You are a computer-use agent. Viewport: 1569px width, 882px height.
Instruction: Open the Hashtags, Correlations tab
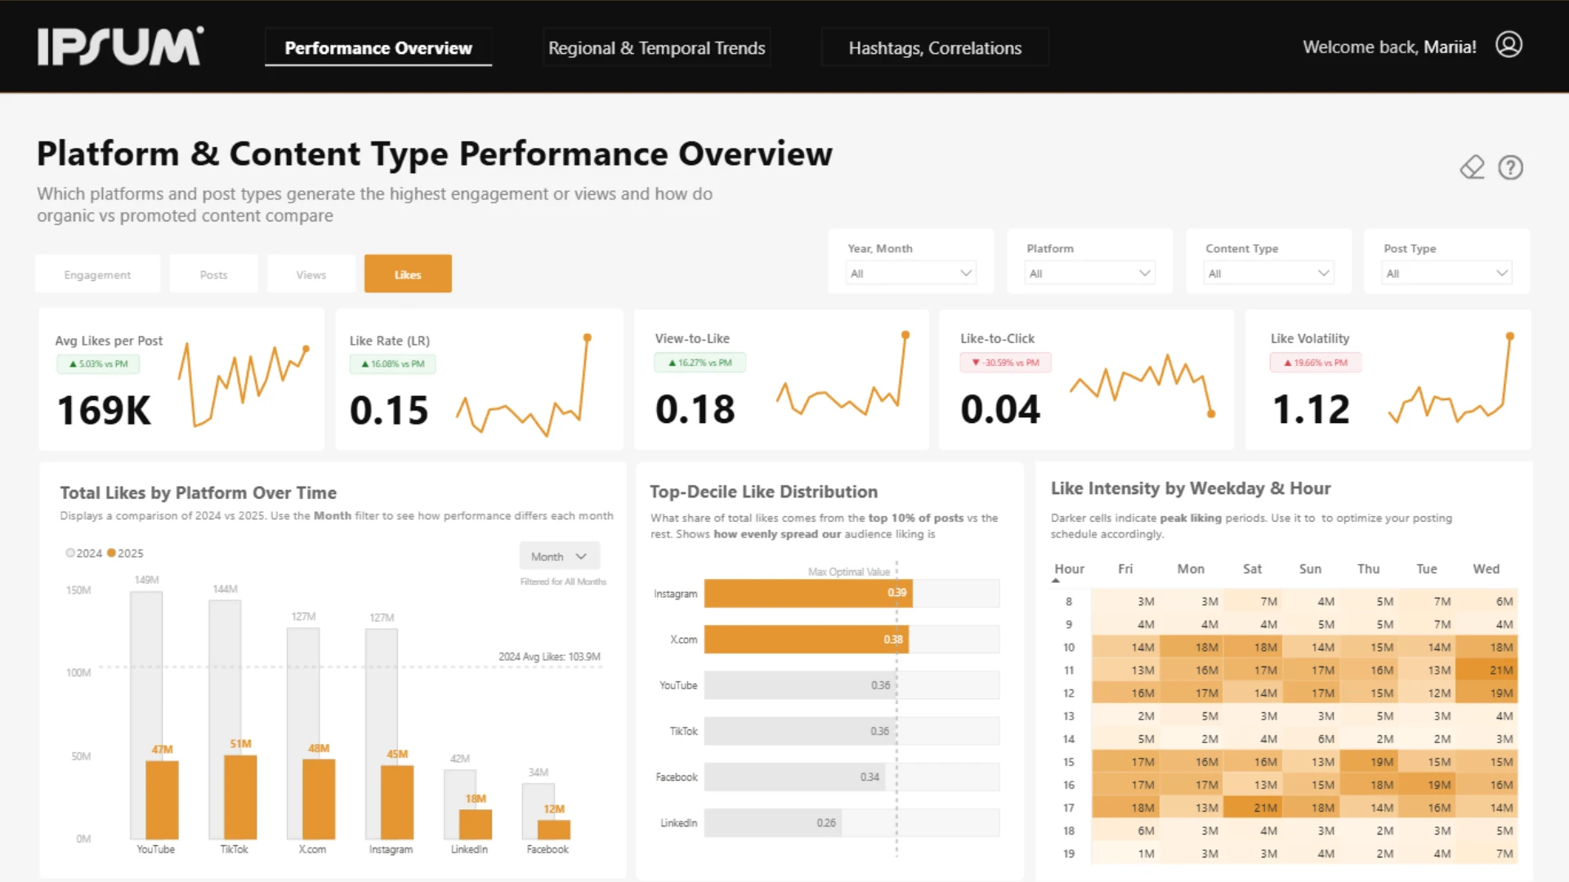935,48
